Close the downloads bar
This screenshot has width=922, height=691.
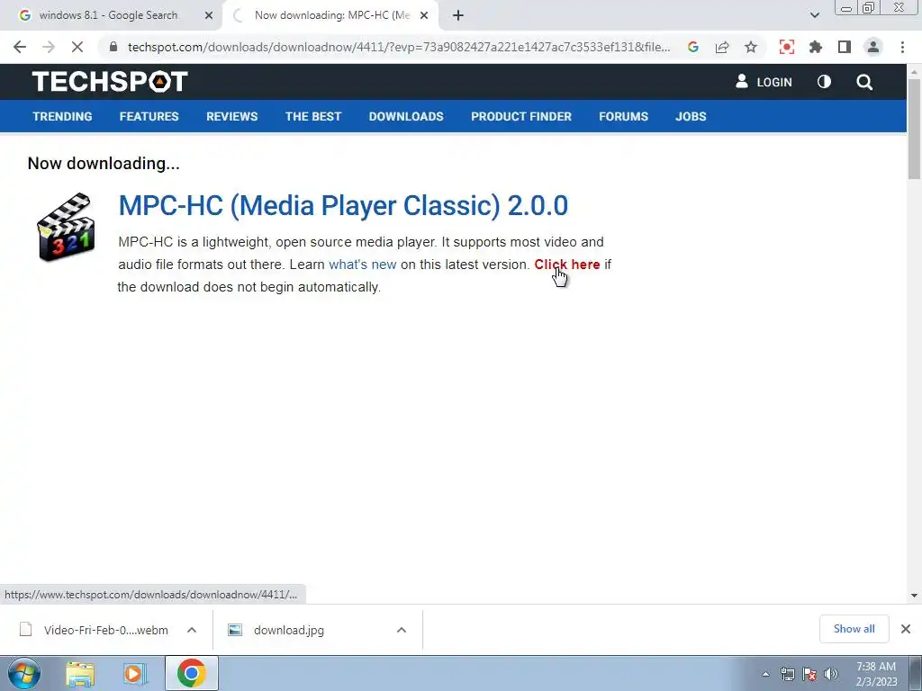[x=906, y=629]
